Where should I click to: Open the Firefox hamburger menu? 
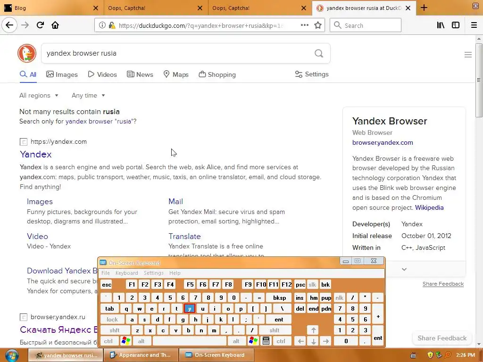click(474, 25)
